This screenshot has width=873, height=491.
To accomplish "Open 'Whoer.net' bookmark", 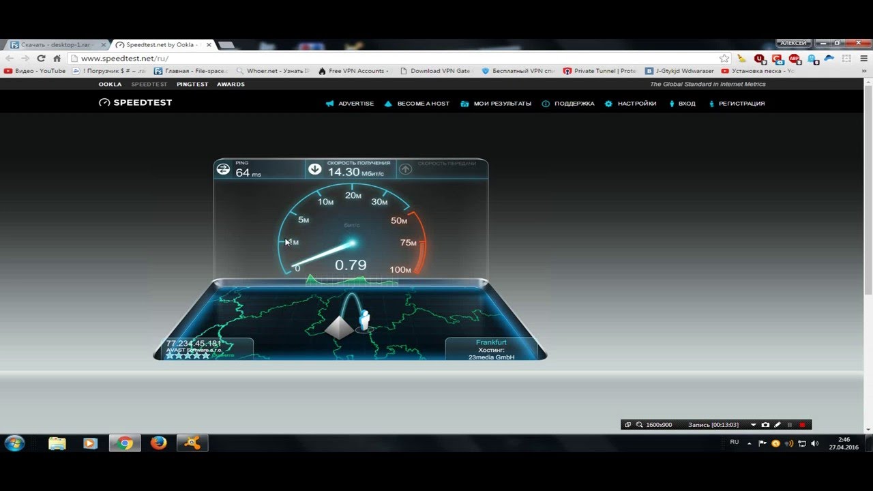I will [273, 71].
